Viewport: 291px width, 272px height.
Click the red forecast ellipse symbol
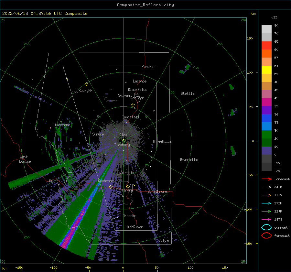(x=266, y=235)
